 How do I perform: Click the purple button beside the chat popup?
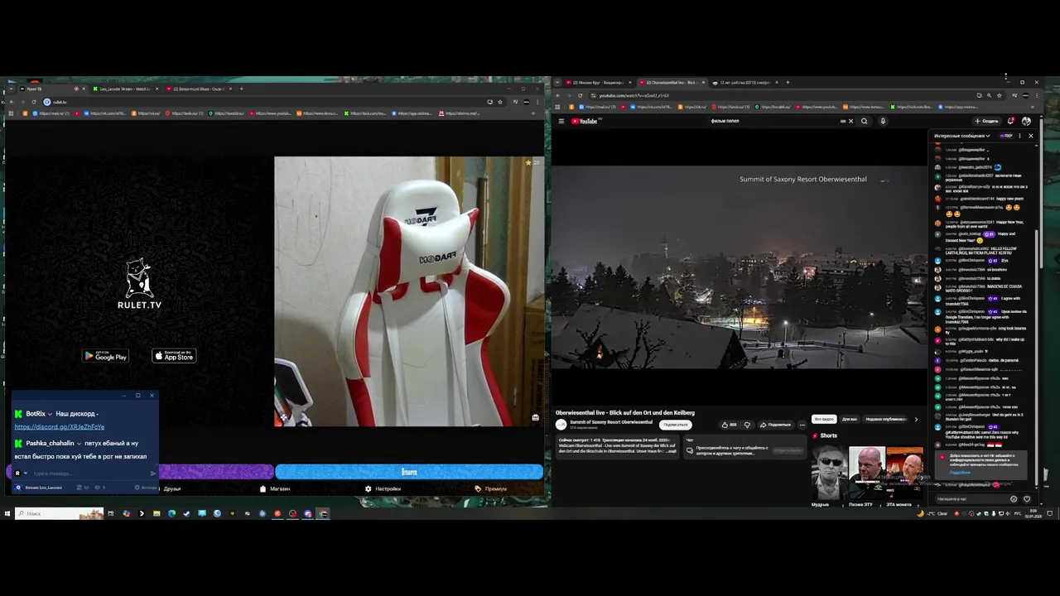tap(215, 472)
